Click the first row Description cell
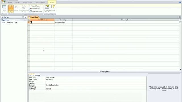 point(126,22)
